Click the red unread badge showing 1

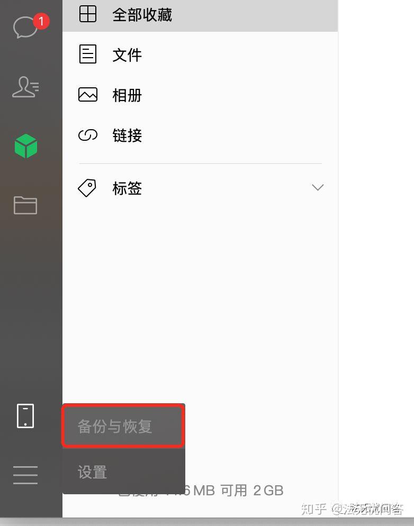click(41, 21)
